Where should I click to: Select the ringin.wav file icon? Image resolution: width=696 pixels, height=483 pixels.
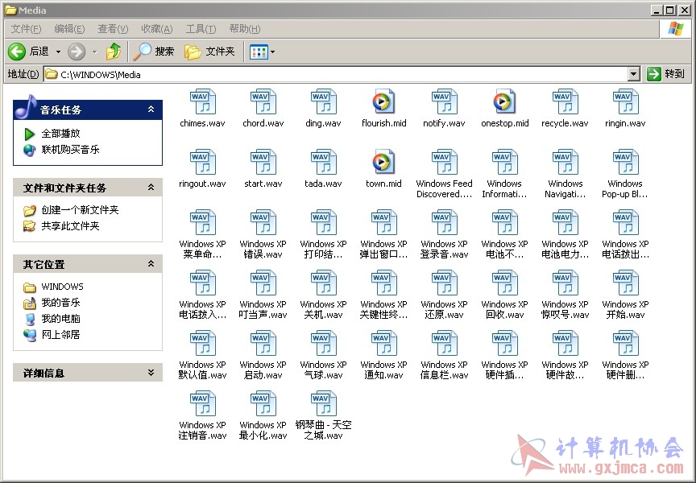click(625, 102)
